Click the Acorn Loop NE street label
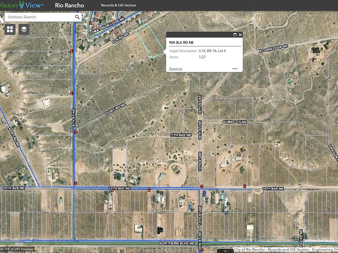Screen dimensions: 338x253 pos(273,48)
